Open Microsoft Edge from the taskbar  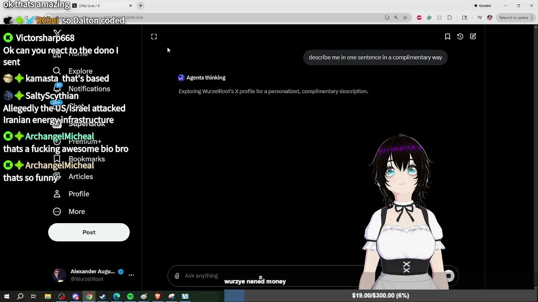pos(116,297)
